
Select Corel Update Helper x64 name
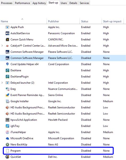[x=24, y=64]
